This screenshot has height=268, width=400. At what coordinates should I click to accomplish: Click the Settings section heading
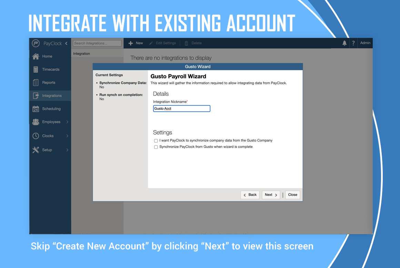click(x=162, y=133)
